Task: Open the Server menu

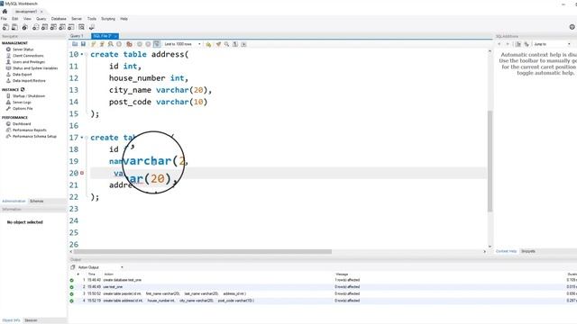Action: tap(77, 19)
